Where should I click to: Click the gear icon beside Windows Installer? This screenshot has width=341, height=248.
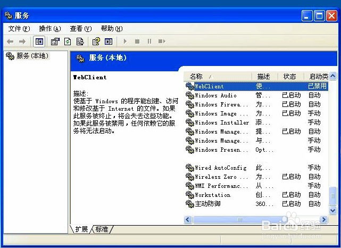[x=189, y=122]
